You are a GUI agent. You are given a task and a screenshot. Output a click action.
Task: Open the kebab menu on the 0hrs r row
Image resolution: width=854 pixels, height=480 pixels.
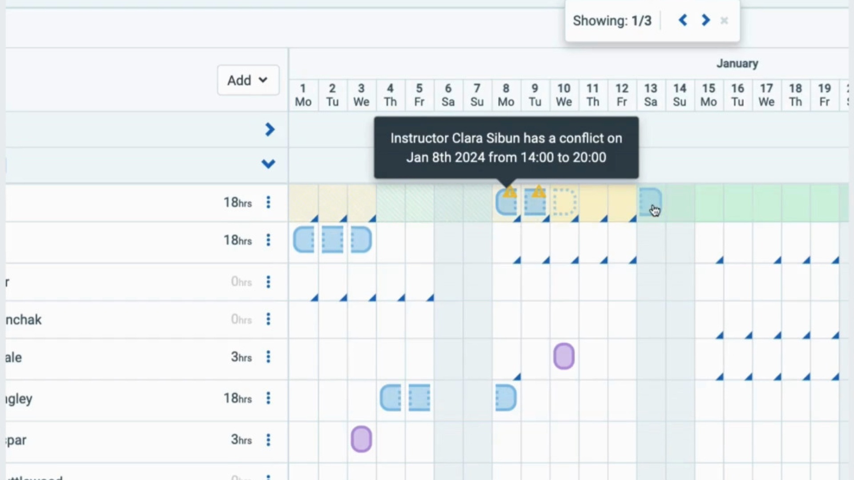tap(269, 282)
